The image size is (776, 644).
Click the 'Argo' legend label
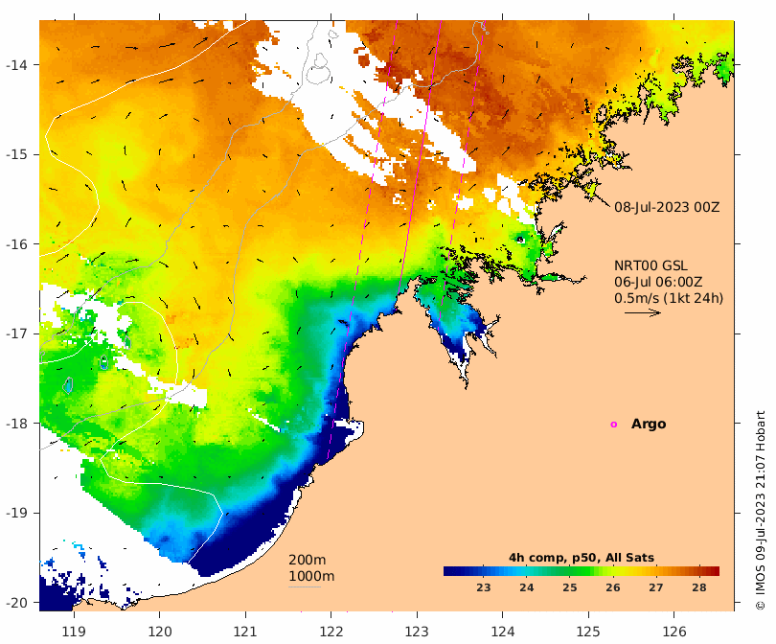(x=649, y=425)
